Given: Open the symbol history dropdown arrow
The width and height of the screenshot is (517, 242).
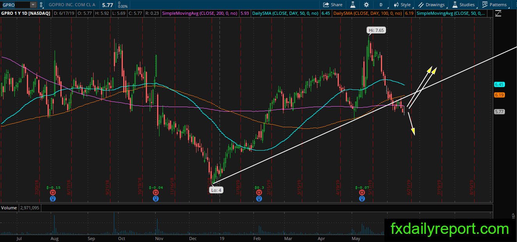Looking at the screenshot, I should pyautogui.click(x=33, y=5).
